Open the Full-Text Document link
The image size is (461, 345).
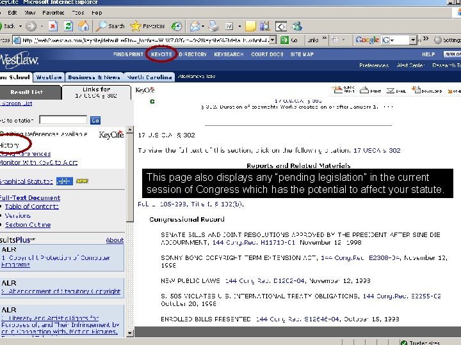(x=30, y=197)
